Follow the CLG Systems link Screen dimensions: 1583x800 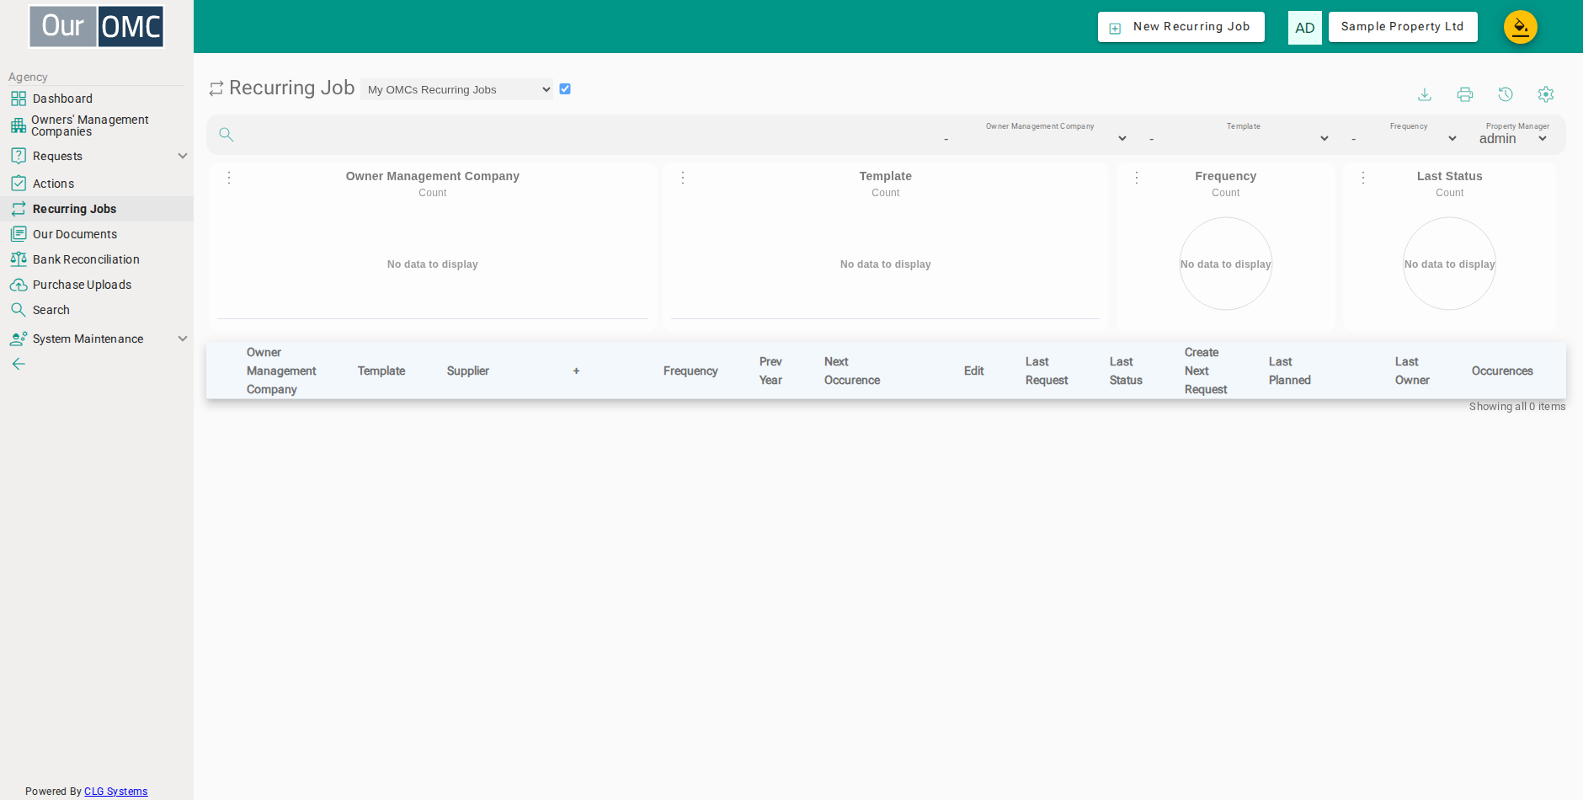pos(115,792)
